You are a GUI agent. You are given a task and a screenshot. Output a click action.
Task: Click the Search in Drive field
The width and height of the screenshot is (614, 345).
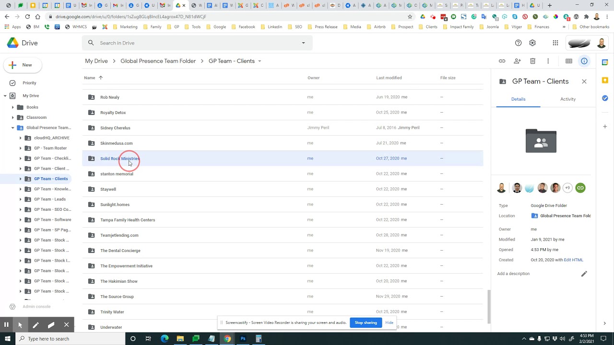click(x=197, y=43)
